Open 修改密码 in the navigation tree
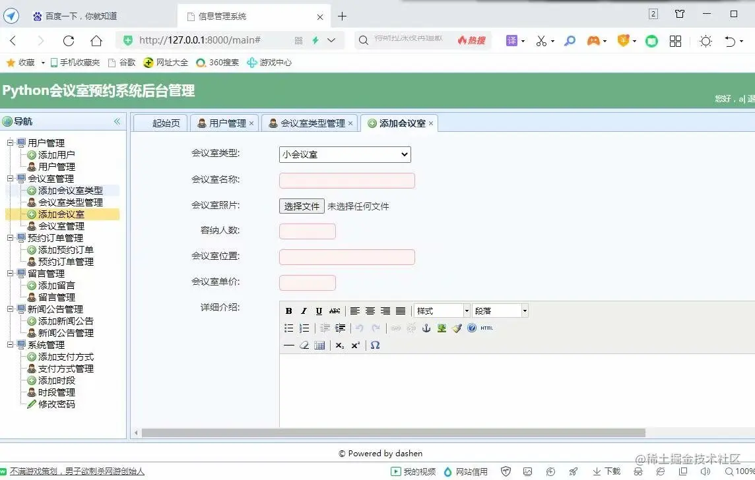 (x=56, y=404)
